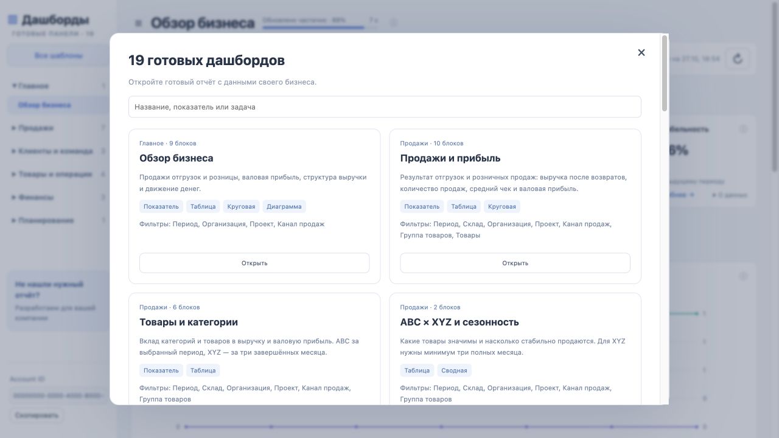Click the info icon on the metric card

743,129
